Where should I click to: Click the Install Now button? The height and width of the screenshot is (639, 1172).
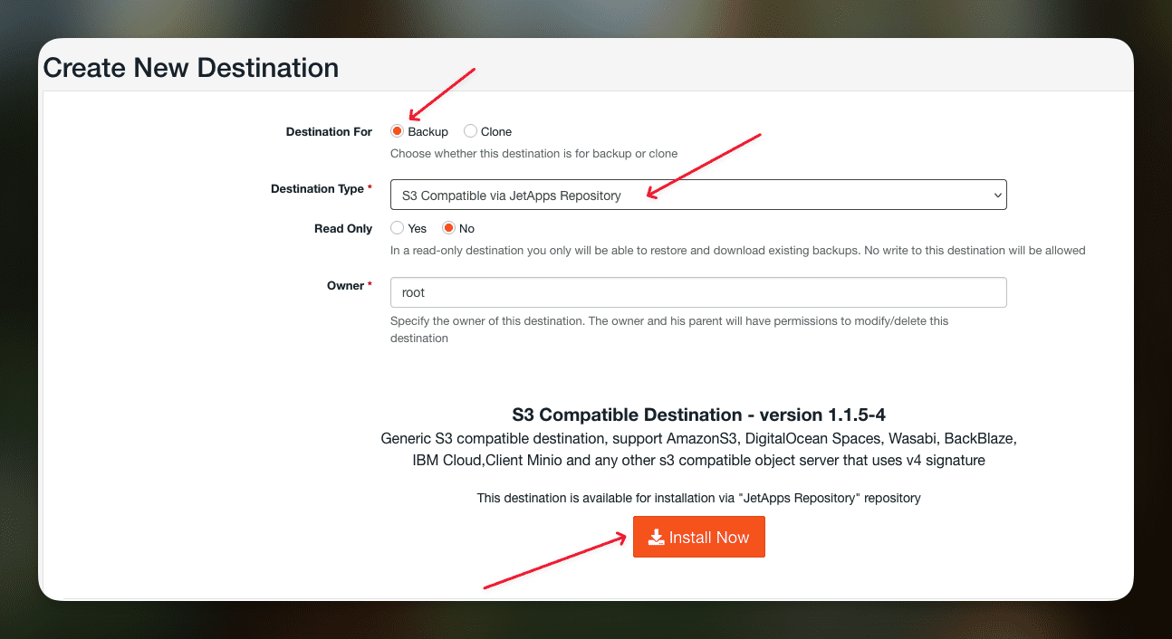click(698, 537)
